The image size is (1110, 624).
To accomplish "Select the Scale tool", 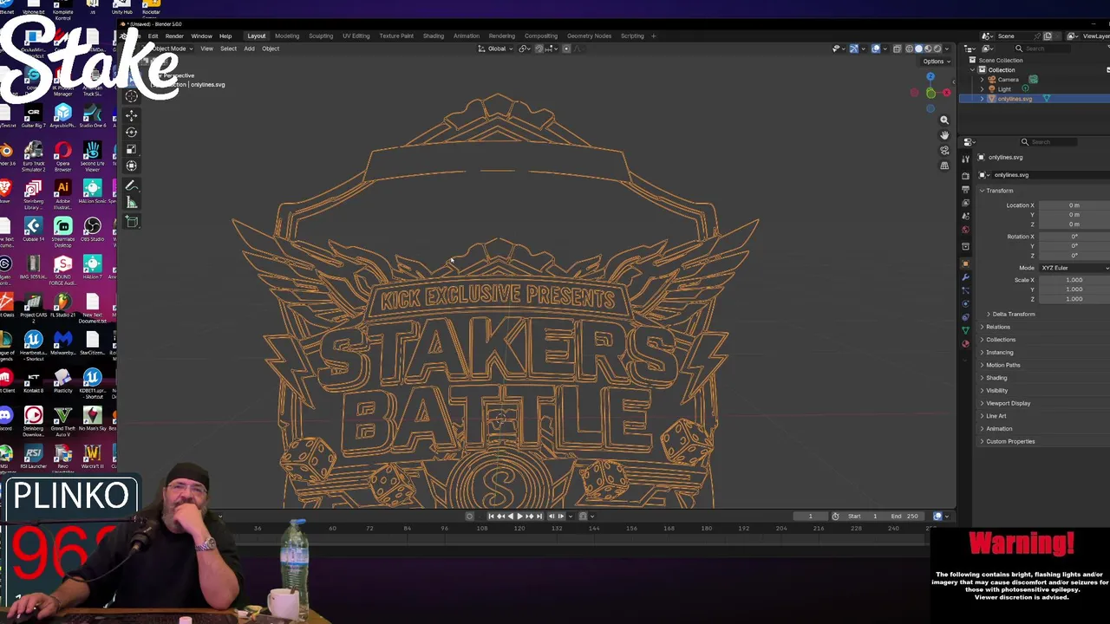I will [132, 149].
